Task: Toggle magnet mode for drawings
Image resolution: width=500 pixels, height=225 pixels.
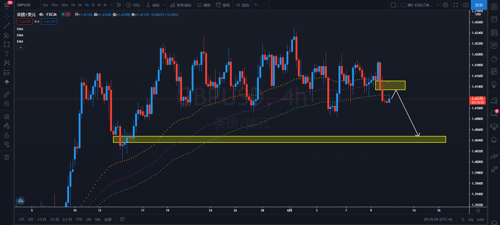Action: [7, 117]
